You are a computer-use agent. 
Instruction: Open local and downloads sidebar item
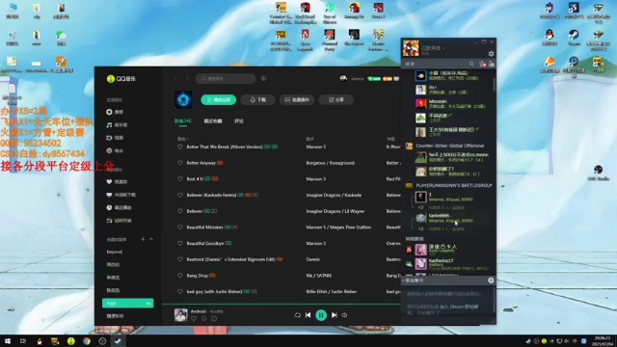(121, 195)
